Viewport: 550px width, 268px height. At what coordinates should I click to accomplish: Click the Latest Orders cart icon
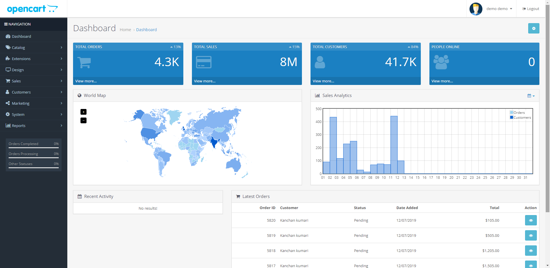pos(238,196)
